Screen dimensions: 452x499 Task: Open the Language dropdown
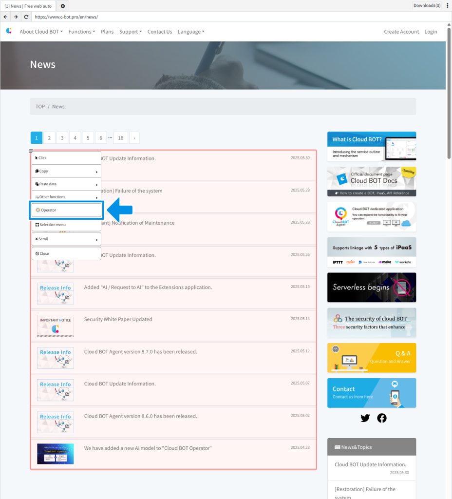point(191,32)
